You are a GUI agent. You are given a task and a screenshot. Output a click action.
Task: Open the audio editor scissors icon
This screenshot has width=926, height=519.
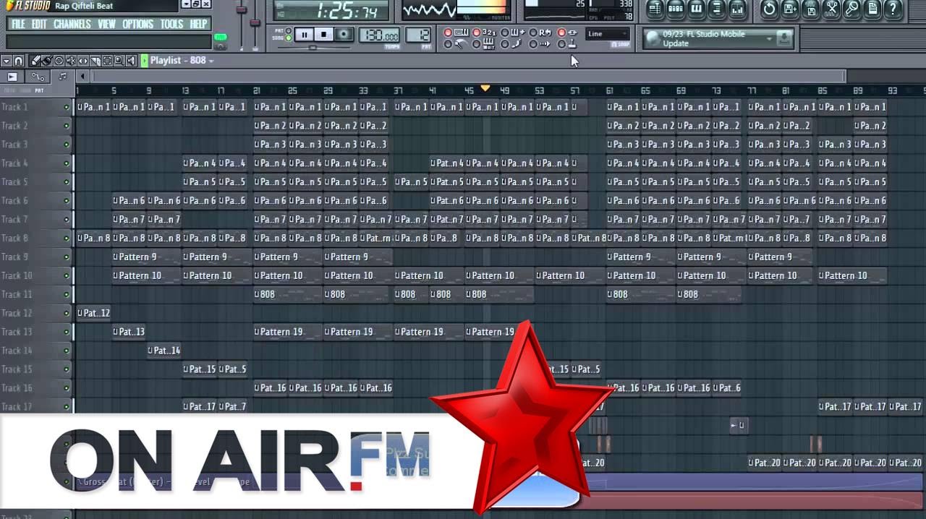tap(832, 9)
